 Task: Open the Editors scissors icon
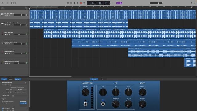pos(16,3)
